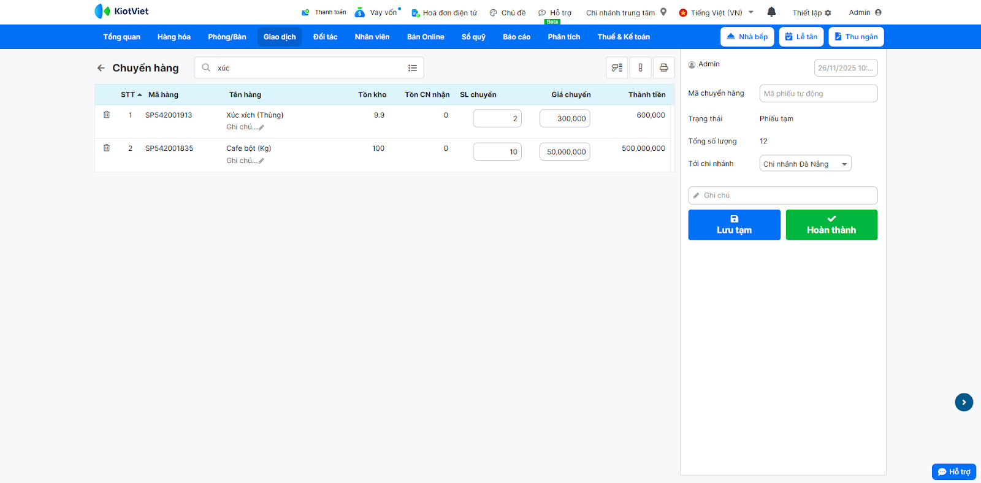The height and width of the screenshot is (483, 981).
Task: Expand the Tiếng Việt (VN) language dropdown
Action: coord(716,12)
